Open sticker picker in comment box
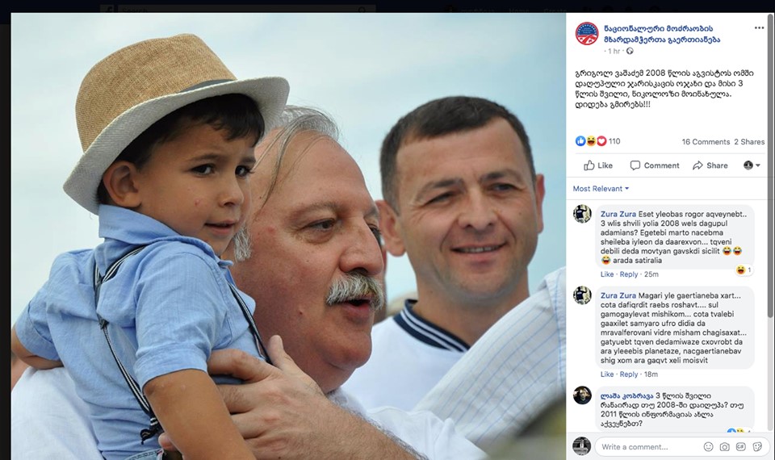Screen dimensions: 775x460 coord(757,446)
